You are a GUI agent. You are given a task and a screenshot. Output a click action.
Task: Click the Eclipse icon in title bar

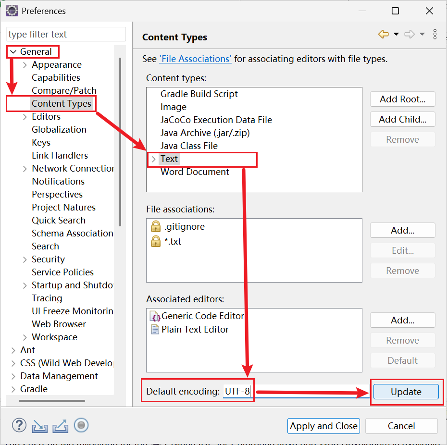pos(12,11)
